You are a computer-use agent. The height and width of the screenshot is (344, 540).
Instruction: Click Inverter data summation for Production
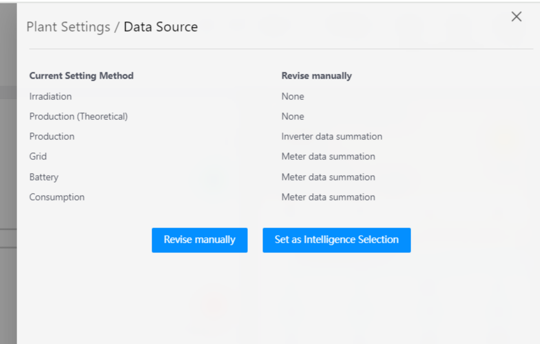click(332, 136)
